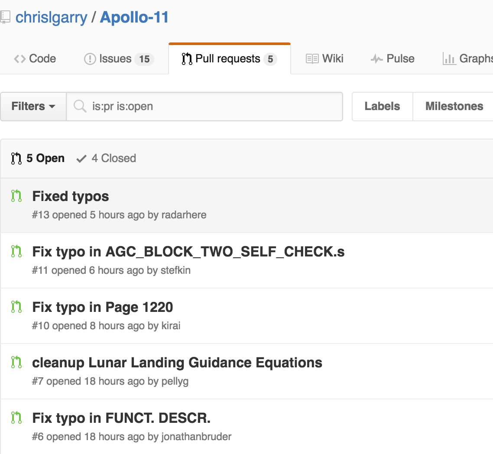Open Fix typo in AGC_BLOCK_TWO_SELF_CHECK.s pull request

(x=188, y=252)
